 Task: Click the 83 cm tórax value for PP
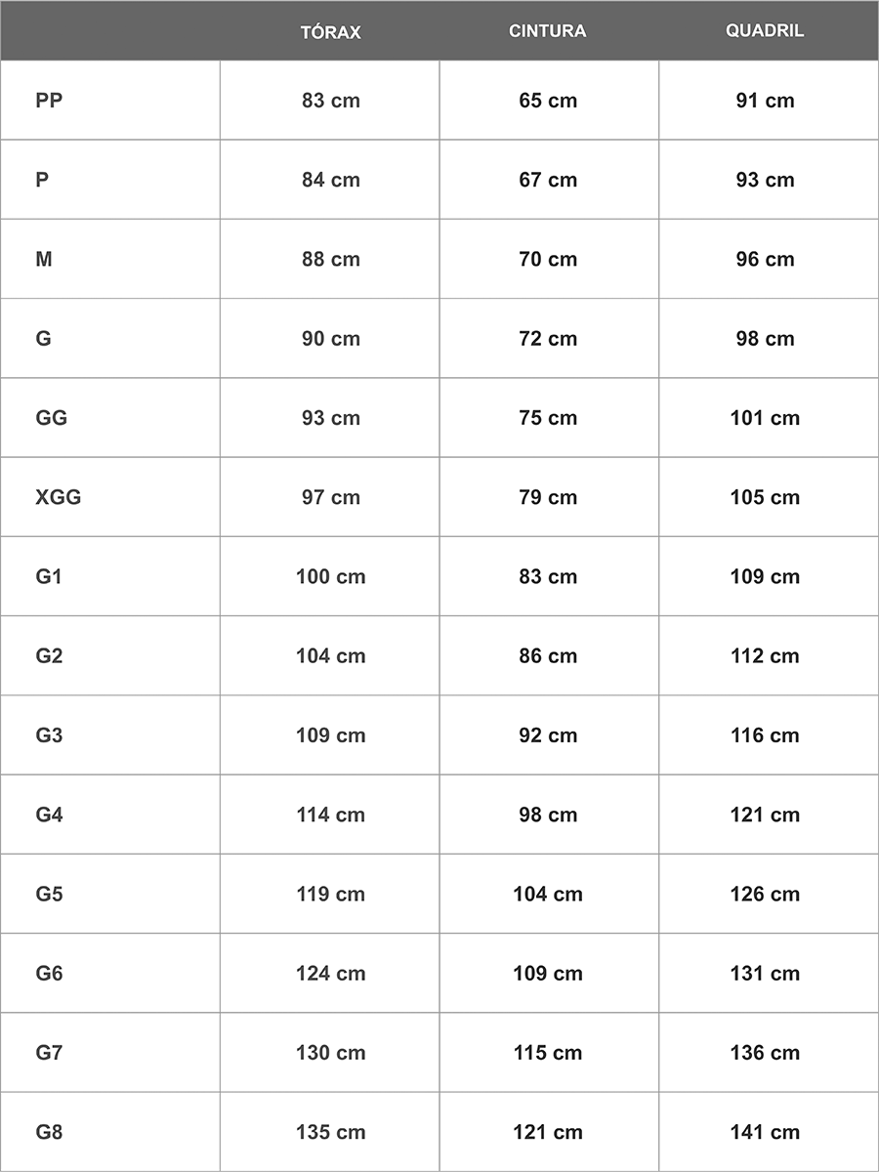[x=330, y=101]
